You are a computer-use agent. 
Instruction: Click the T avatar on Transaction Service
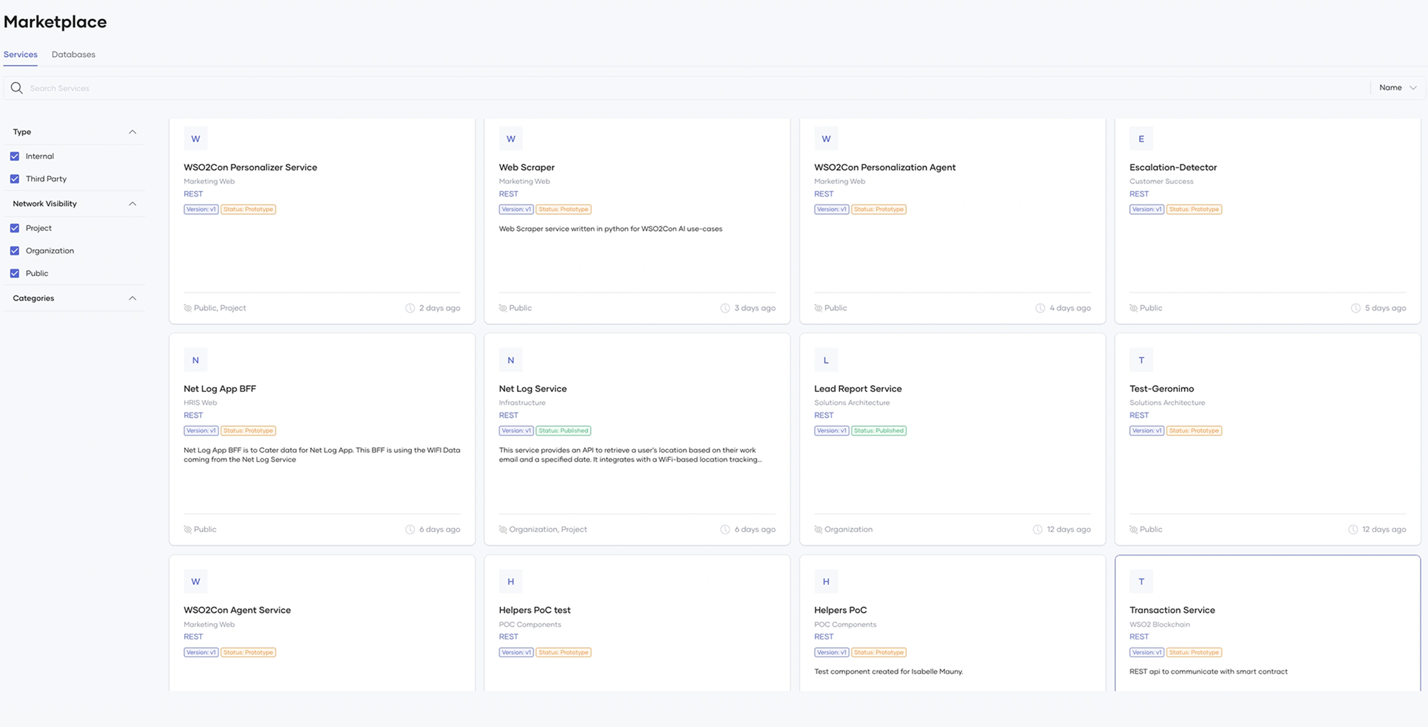[1141, 582]
